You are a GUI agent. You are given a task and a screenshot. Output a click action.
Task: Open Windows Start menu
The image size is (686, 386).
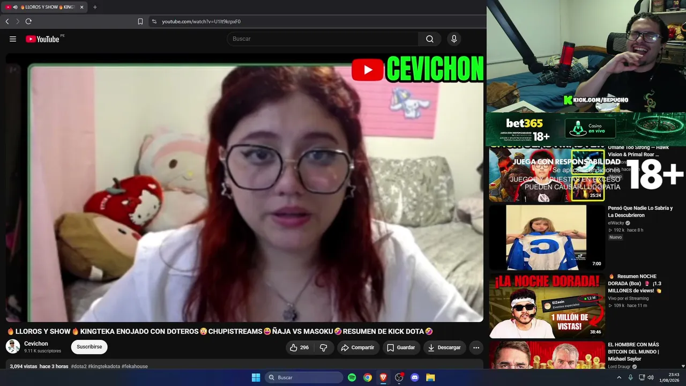[256, 377]
